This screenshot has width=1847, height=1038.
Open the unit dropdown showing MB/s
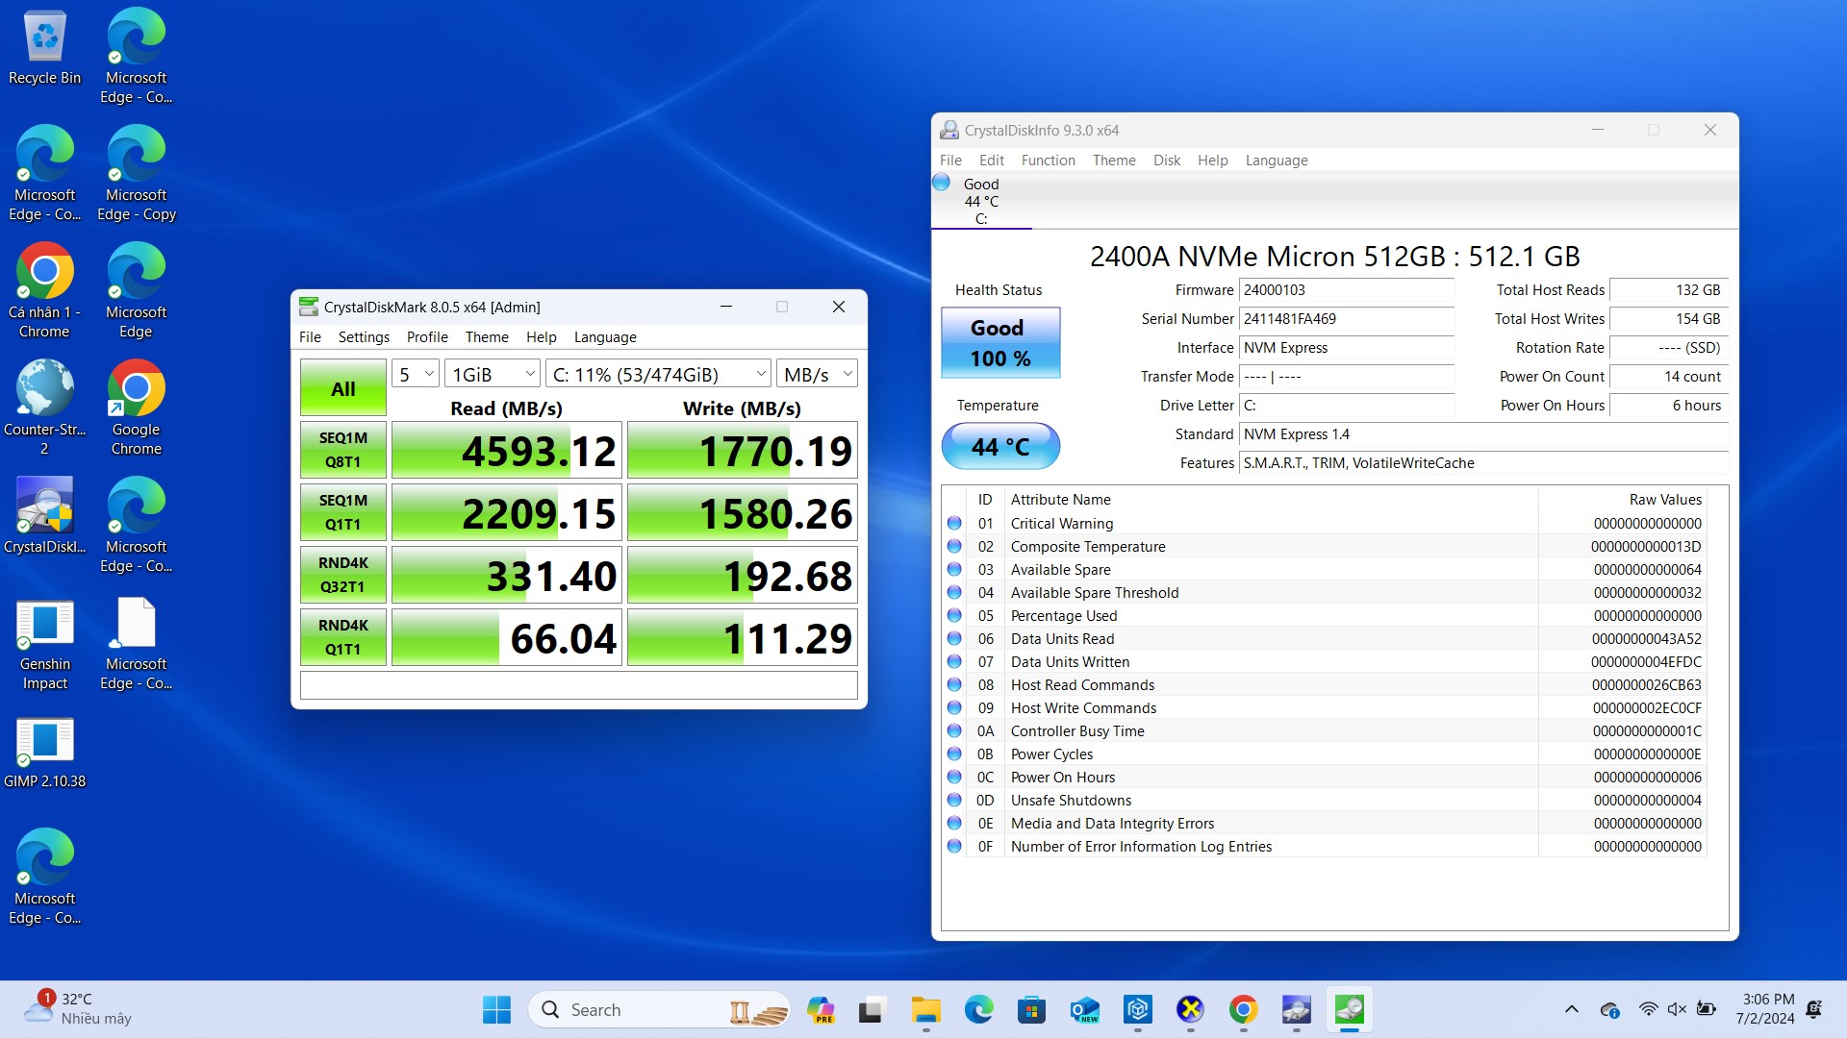[818, 374]
